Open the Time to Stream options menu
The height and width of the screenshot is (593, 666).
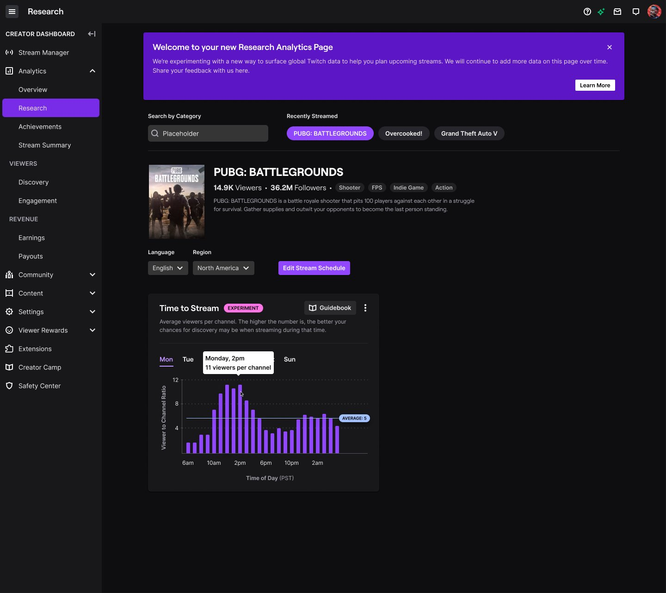pos(365,308)
